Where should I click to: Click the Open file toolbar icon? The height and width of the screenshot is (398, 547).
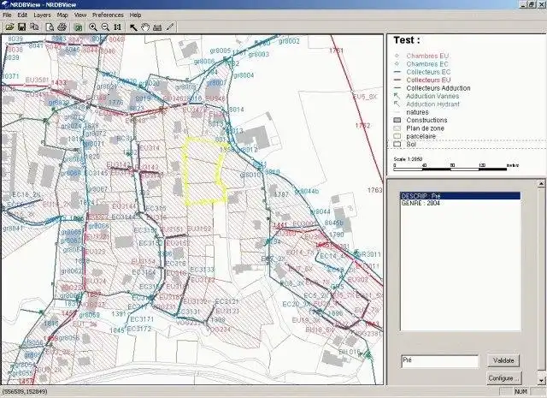[9, 27]
